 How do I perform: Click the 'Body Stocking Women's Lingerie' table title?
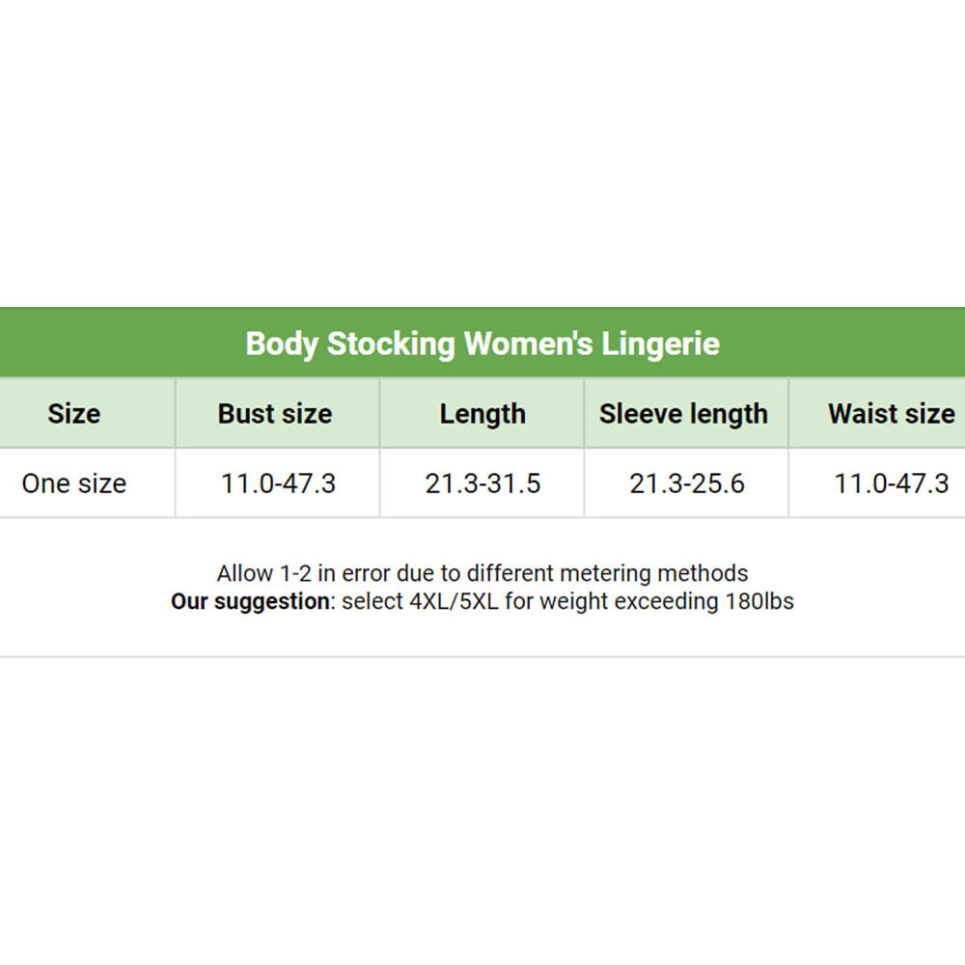482,344
